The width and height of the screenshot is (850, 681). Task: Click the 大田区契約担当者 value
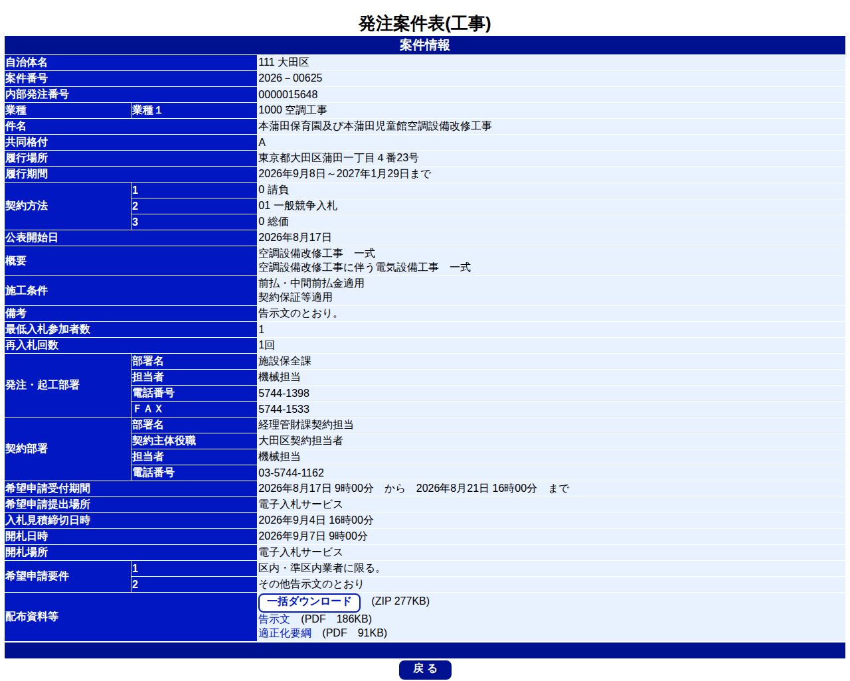tap(300, 441)
